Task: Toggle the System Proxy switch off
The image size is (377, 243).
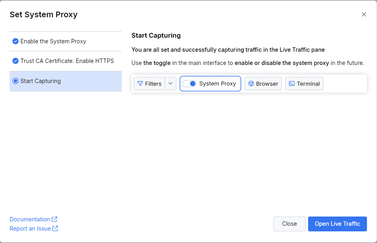Action: [x=189, y=84]
